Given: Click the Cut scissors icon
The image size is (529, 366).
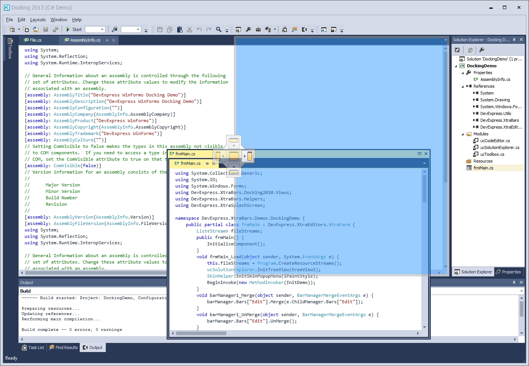Looking at the screenshot, I should [189, 29].
